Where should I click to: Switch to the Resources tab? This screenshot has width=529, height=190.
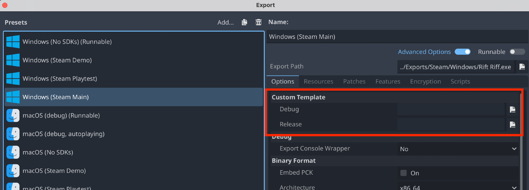318,82
